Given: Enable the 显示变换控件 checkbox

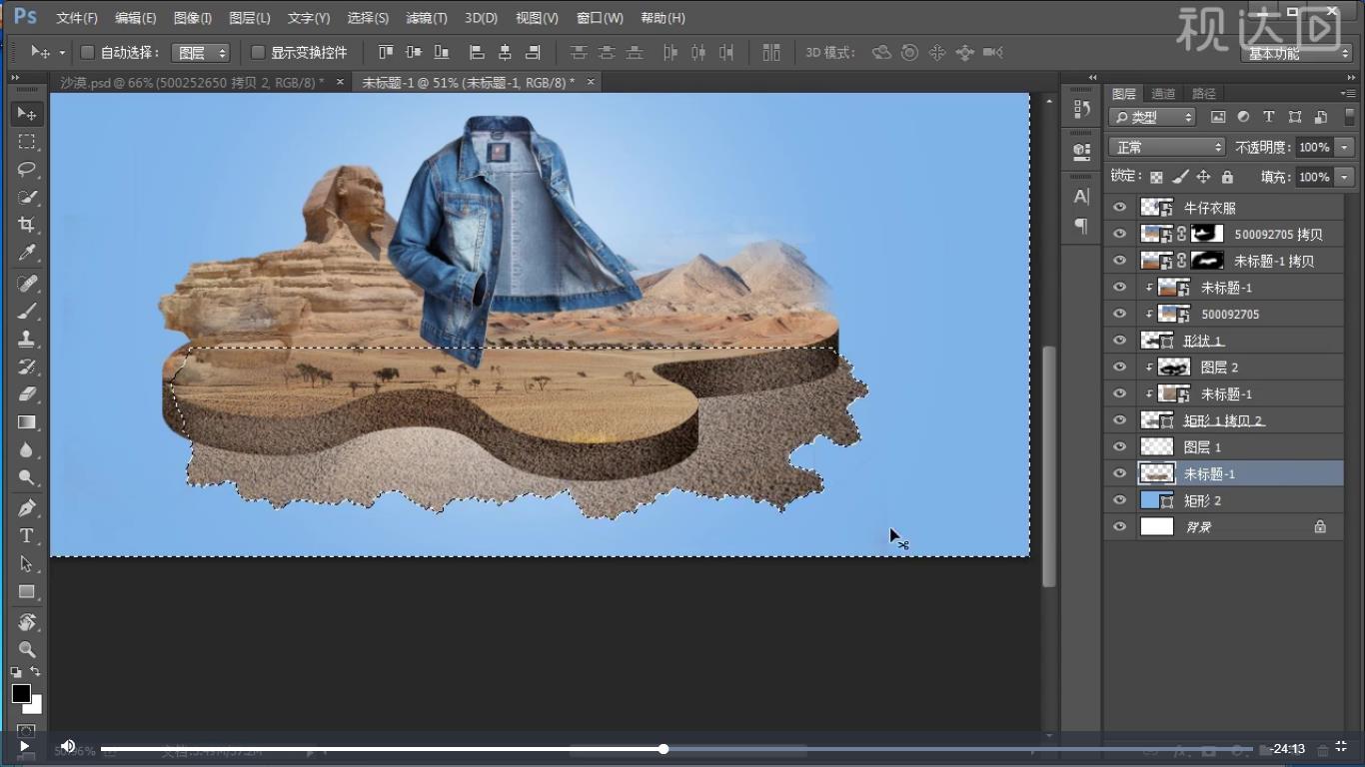Looking at the screenshot, I should [258, 52].
